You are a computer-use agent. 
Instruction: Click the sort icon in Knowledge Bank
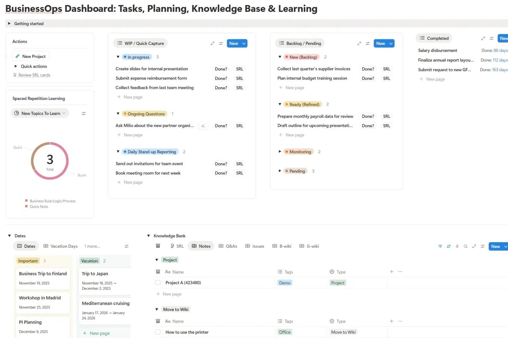pyautogui.click(x=448, y=246)
